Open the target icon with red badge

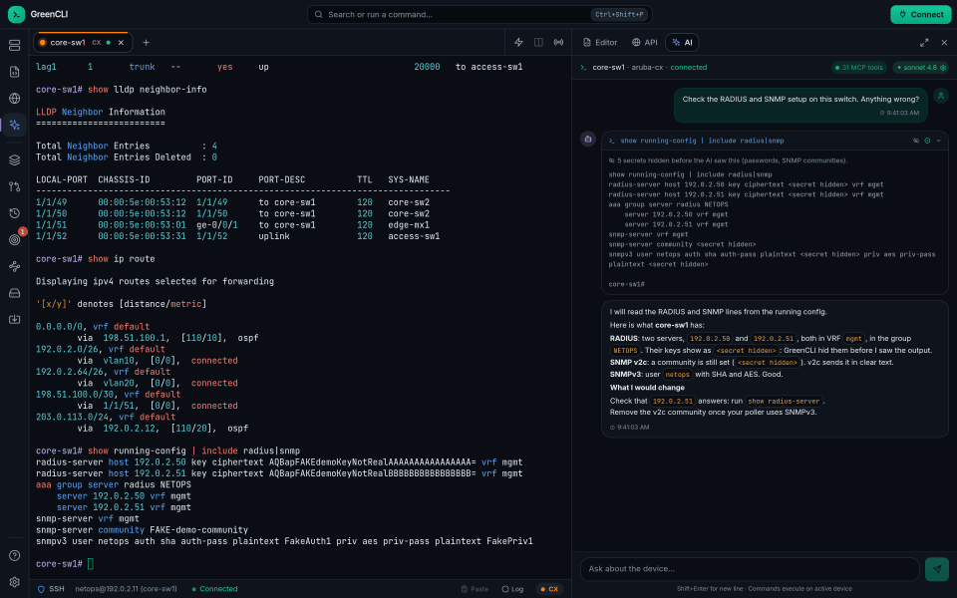(x=15, y=240)
